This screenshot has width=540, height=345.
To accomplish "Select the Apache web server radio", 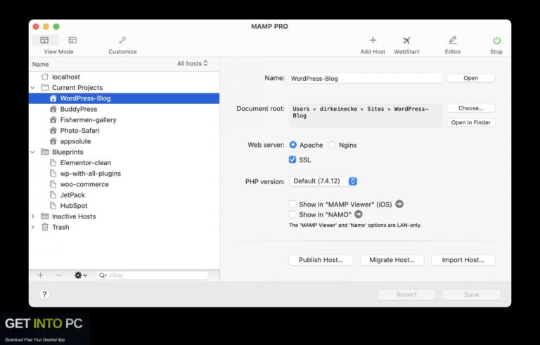I will click(x=292, y=145).
